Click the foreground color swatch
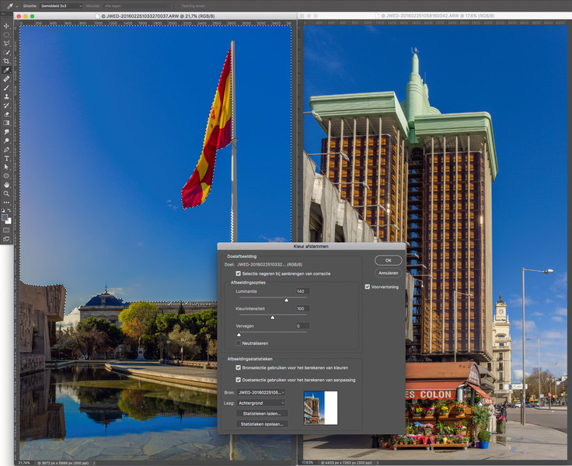The width and height of the screenshot is (572, 466). [x=5, y=217]
